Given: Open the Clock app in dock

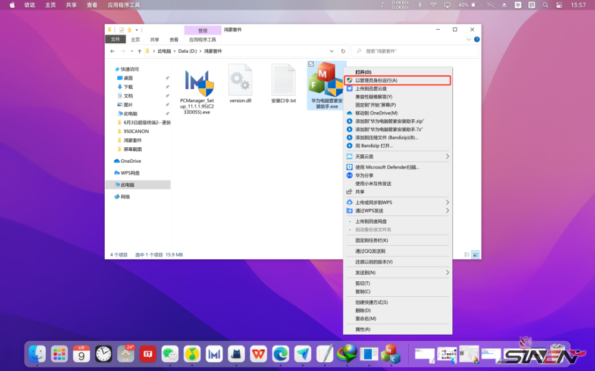Looking at the screenshot, I should 104,354.
